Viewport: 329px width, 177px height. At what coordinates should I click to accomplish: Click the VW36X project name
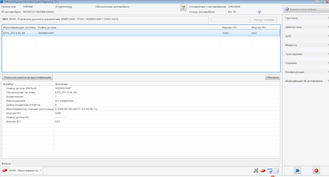(x=28, y=7)
